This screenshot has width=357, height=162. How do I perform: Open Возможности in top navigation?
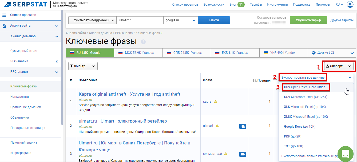pos(214,5)
